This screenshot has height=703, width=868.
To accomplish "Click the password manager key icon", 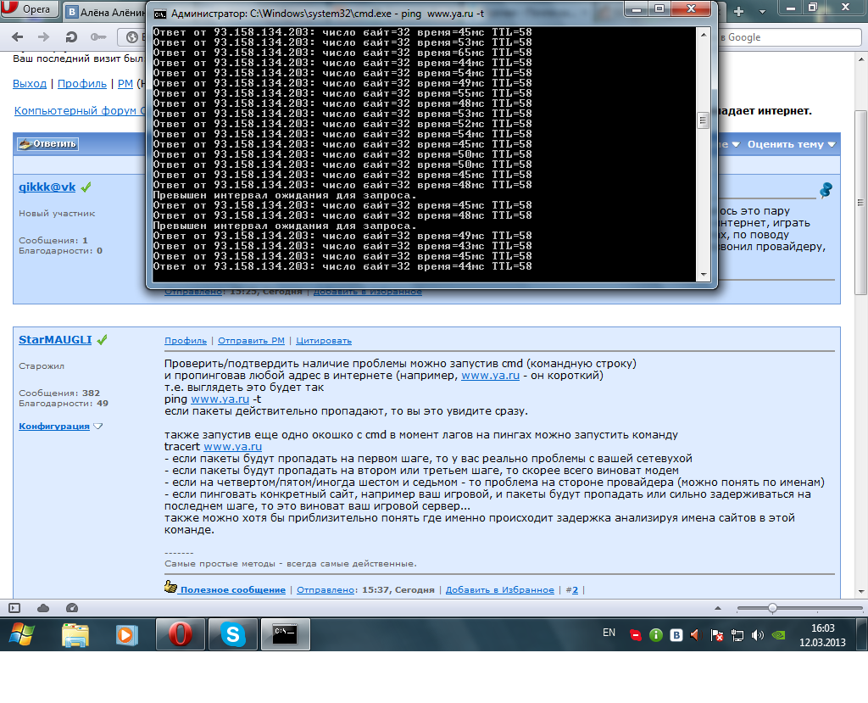I will tap(98, 37).
